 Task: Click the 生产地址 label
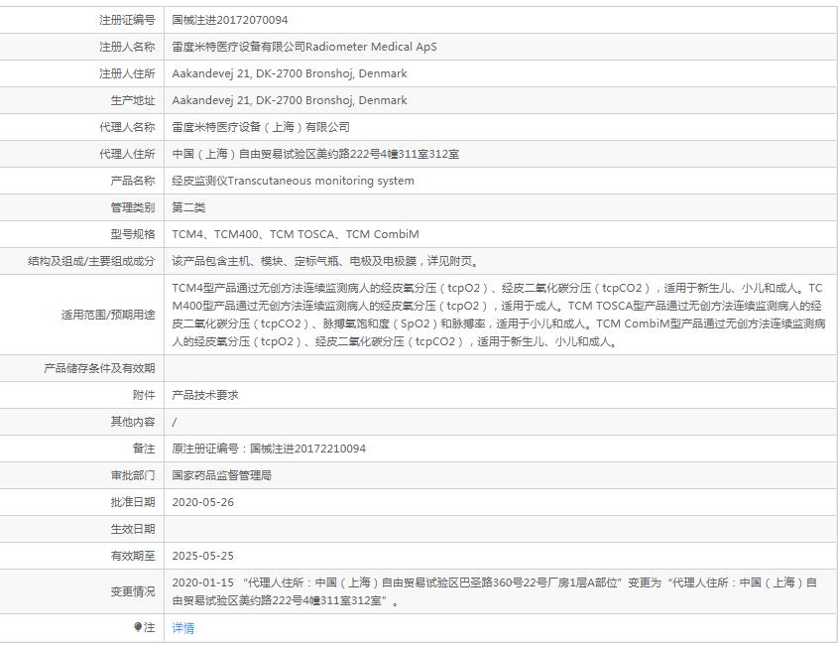coord(133,100)
